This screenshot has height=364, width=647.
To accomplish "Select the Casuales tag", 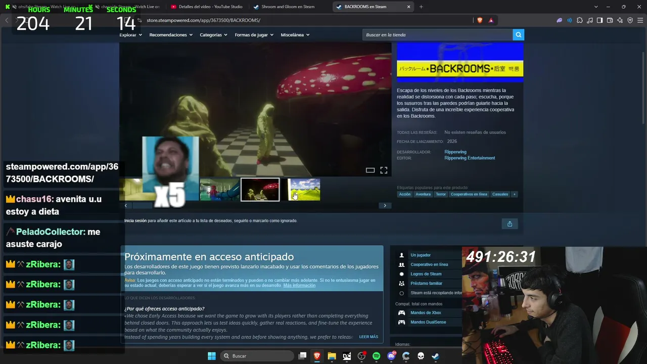I will pyautogui.click(x=500, y=194).
